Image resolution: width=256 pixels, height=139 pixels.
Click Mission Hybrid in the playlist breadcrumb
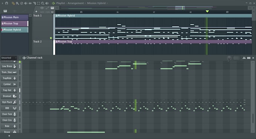point(96,3)
